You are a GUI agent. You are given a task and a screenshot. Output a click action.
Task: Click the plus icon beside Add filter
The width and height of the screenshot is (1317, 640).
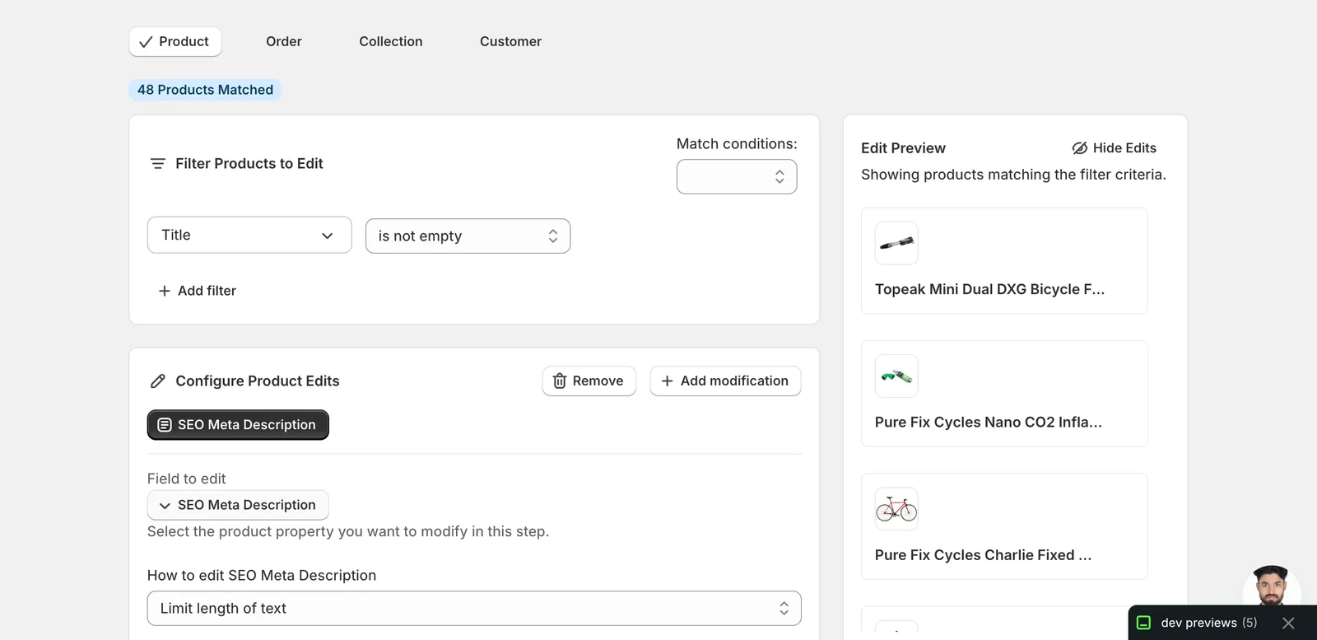point(165,291)
